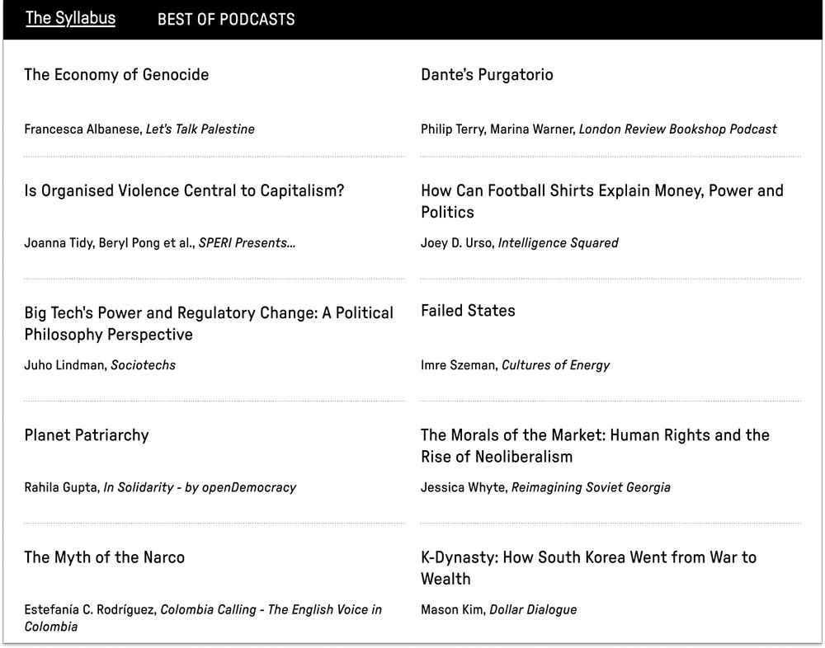Open The Economy of Genocide podcast
This screenshot has height=648, width=825.
116,75
